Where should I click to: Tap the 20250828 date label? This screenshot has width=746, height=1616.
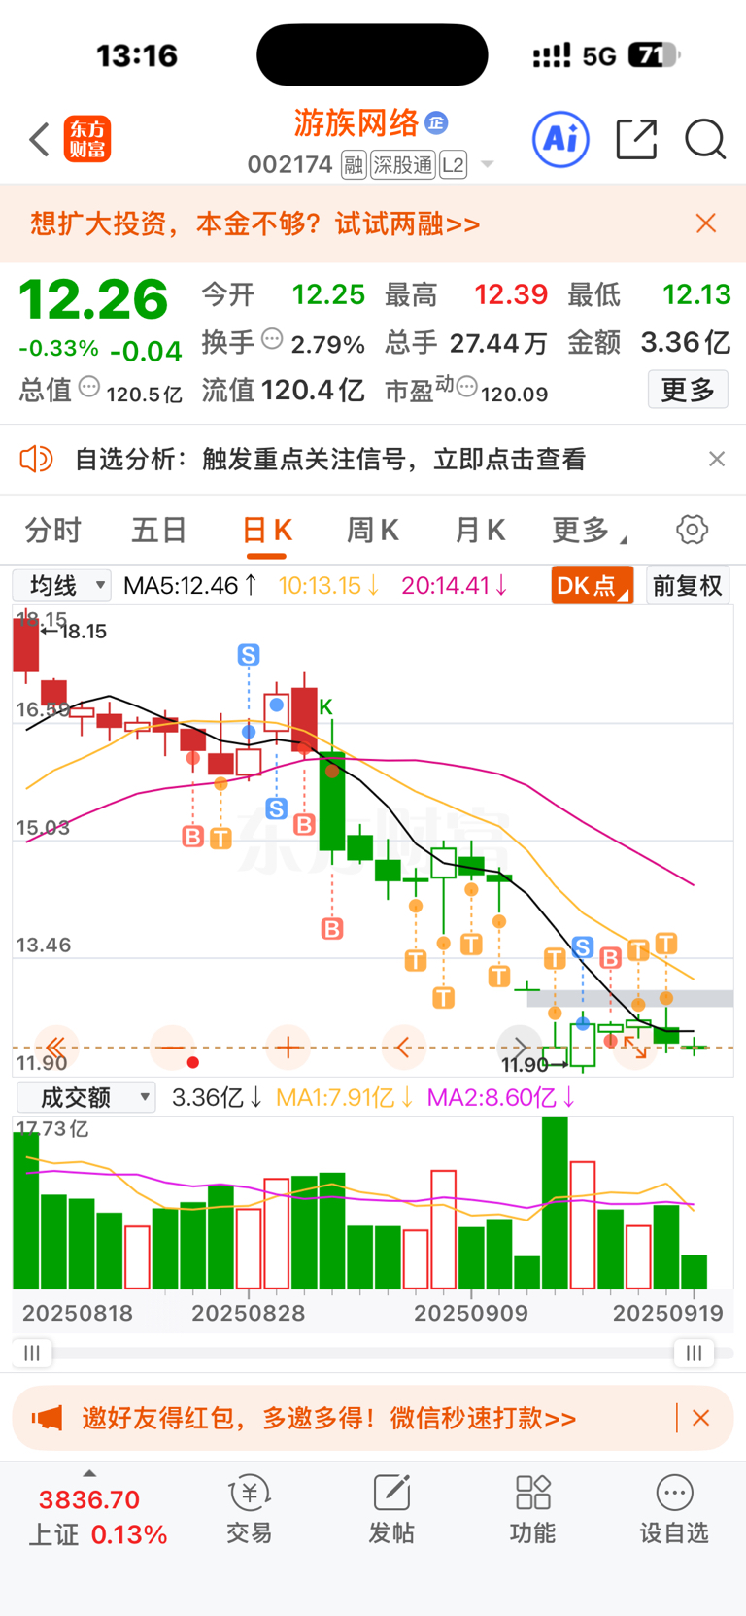[x=249, y=1313]
